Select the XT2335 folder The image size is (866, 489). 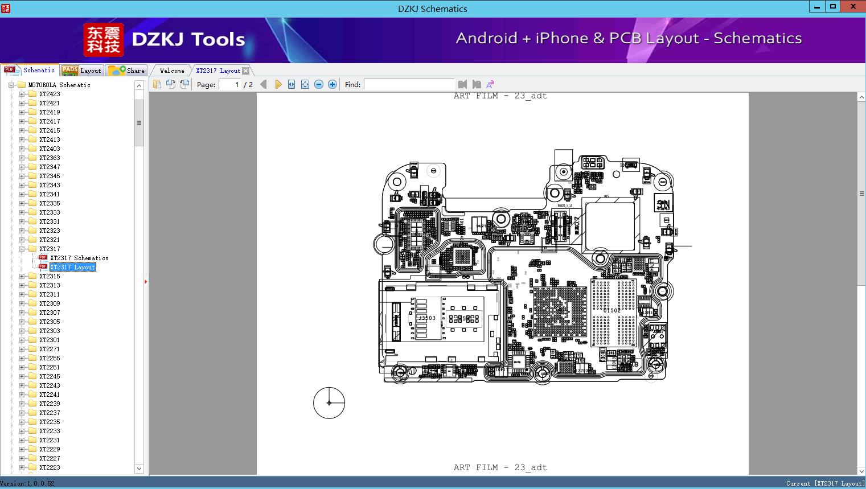point(50,203)
